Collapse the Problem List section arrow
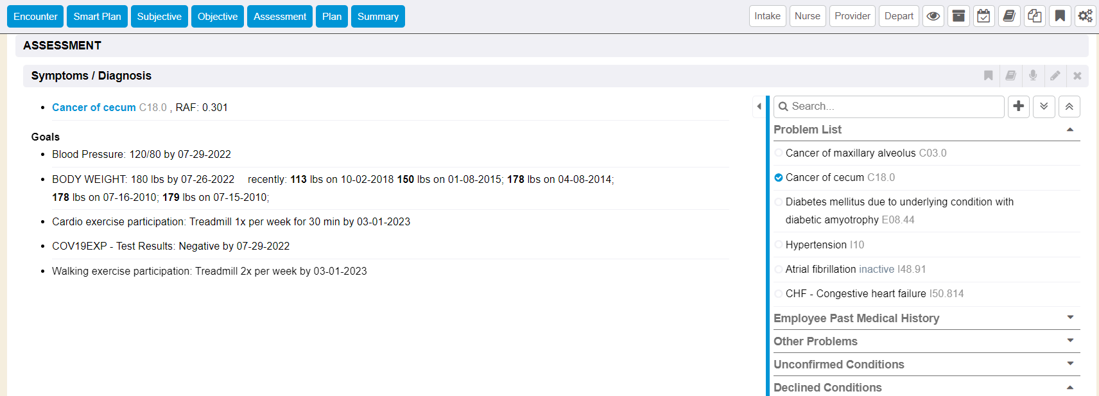1099x396 pixels. (1070, 130)
